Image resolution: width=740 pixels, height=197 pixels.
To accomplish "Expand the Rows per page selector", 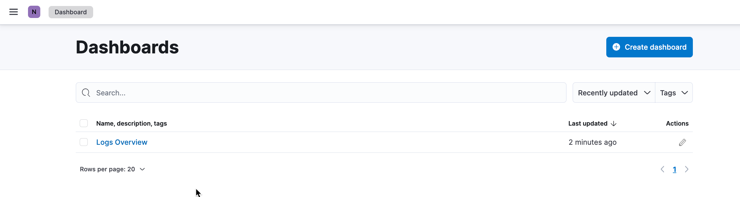I will click(x=112, y=169).
